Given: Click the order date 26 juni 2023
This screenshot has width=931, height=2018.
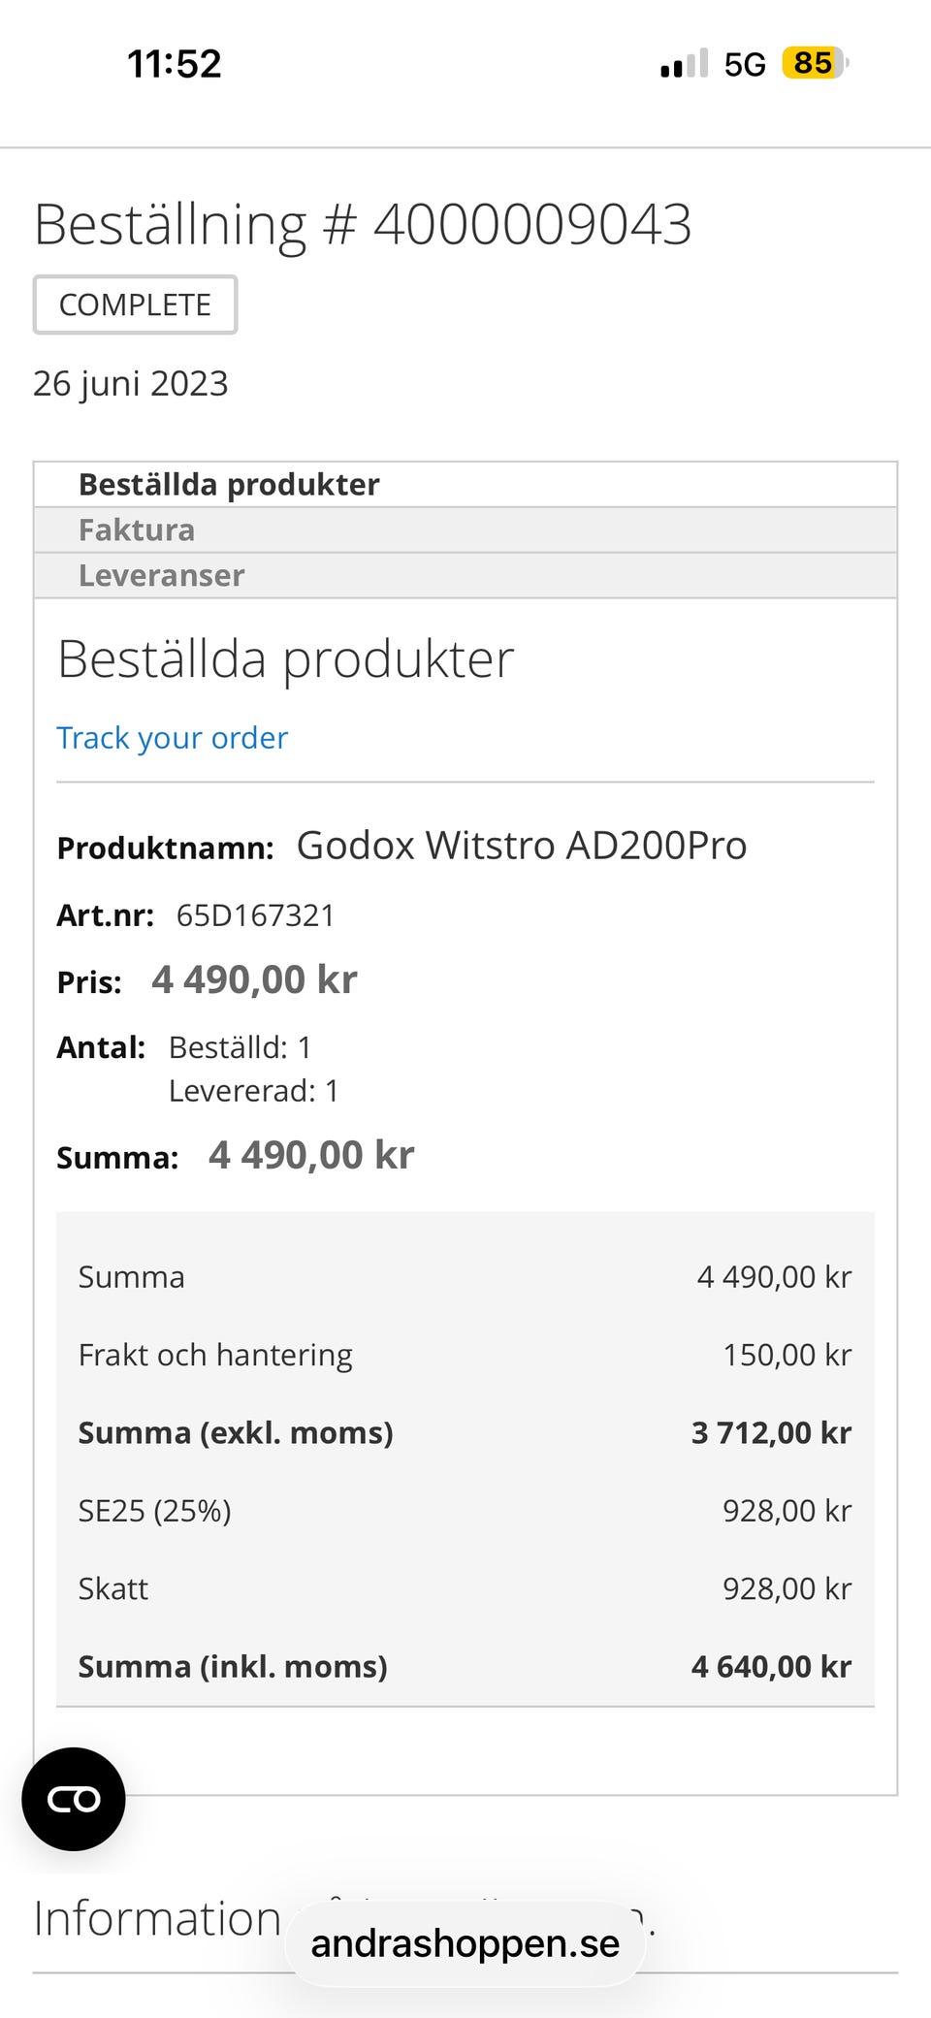Looking at the screenshot, I should pyautogui.click(x=131, y=384).
